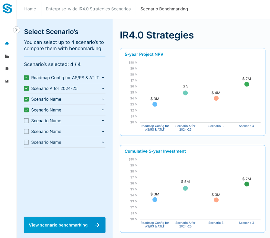
Task: Click the blue S logo icon
Action: (7, 9)
